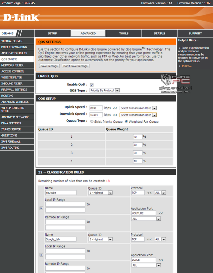The width and height of the screenshot is (213, 273).
Task: Edit Queue 4 weight field
Action: pyautogui.click(x=138, y=161)
